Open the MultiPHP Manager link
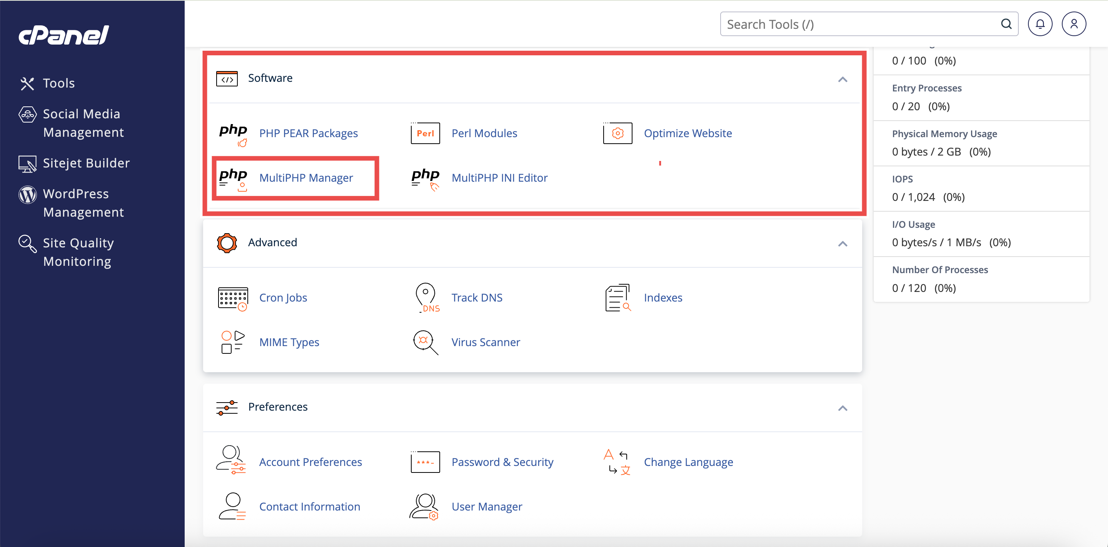Screen dimensions: 1108x547 (306, 178)
